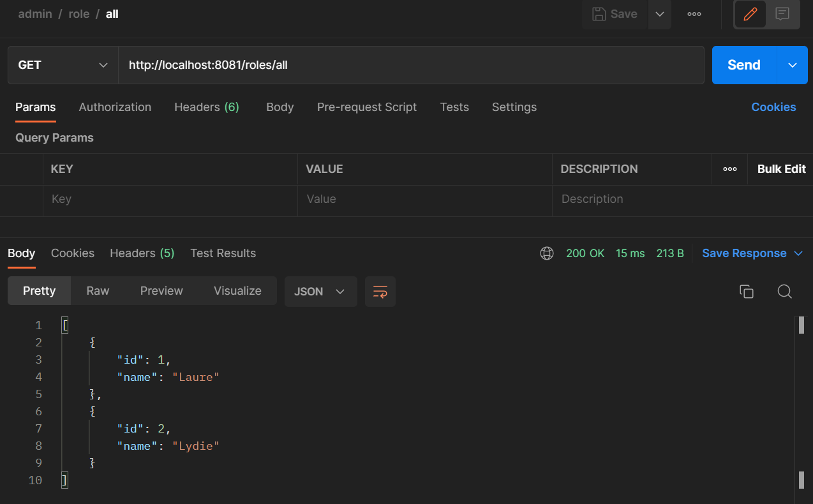Open response search with magnifier icon
This screenshot has width=813, height=504.
[x=784, y=291]
